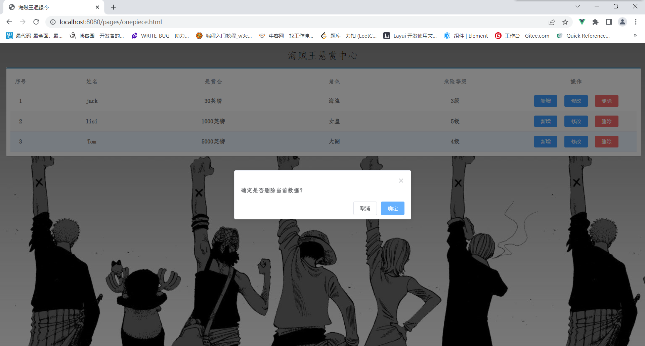Screen dimensions: 645x346
Task: Click 修改 button in Tom's row
Action: [x=576, y=141]
